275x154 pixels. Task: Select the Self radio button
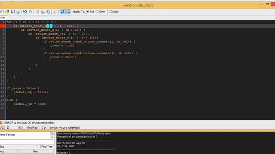[88, 12]
